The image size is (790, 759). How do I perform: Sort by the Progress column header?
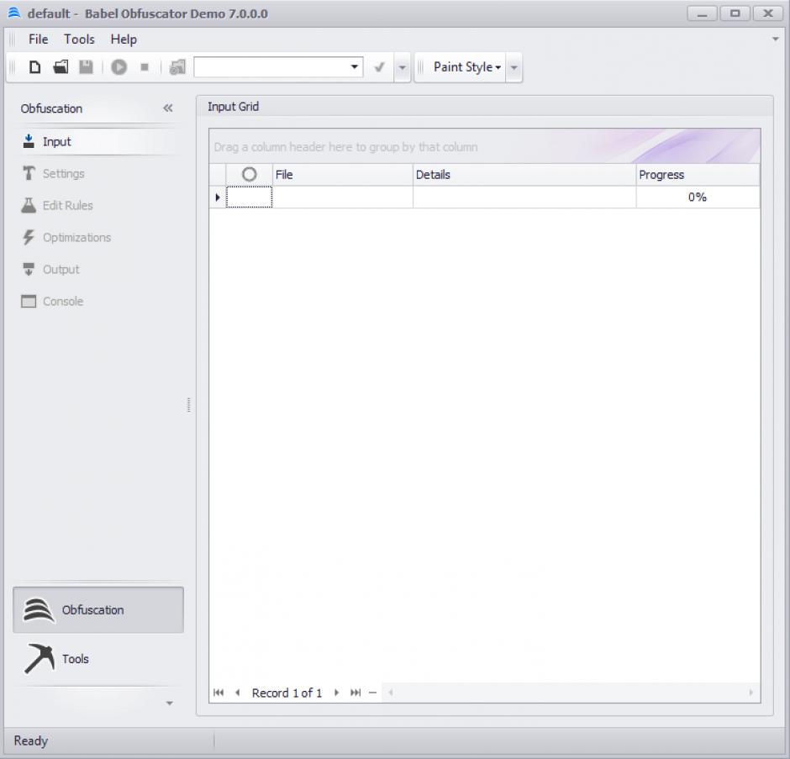(698, 174)
